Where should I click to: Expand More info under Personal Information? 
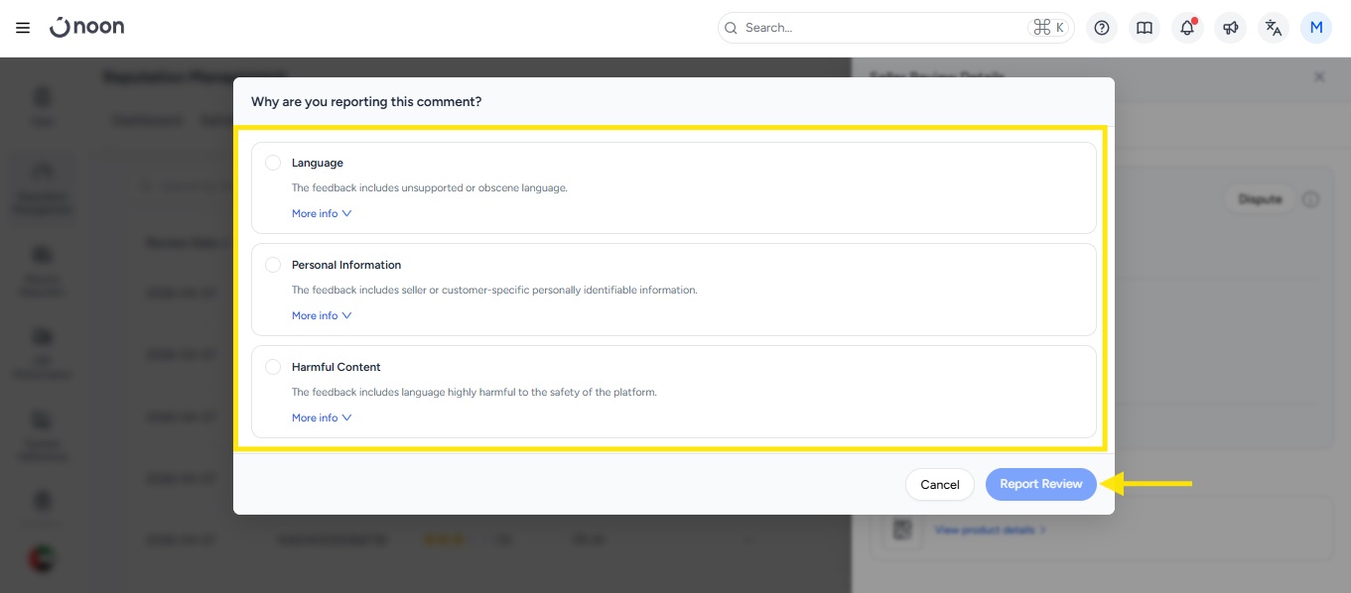pyautogui.click(x=322, y=315)
